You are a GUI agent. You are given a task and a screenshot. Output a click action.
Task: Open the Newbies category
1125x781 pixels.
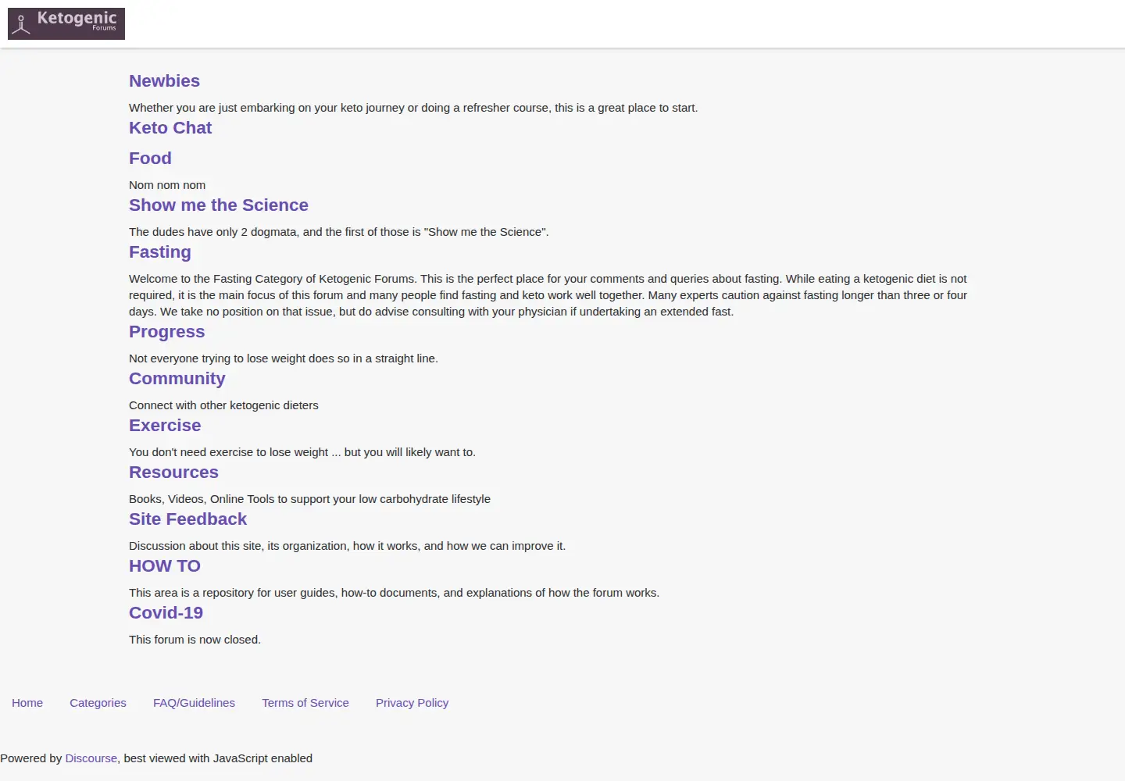(x=164, y=81)
